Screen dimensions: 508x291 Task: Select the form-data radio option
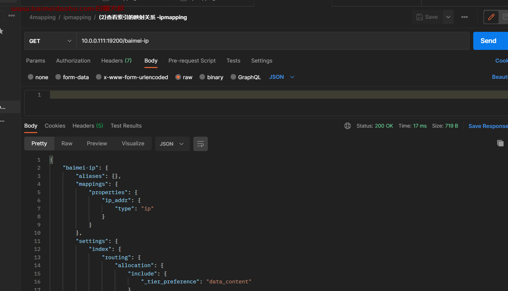pyautogui.click(x=58, y=77)
